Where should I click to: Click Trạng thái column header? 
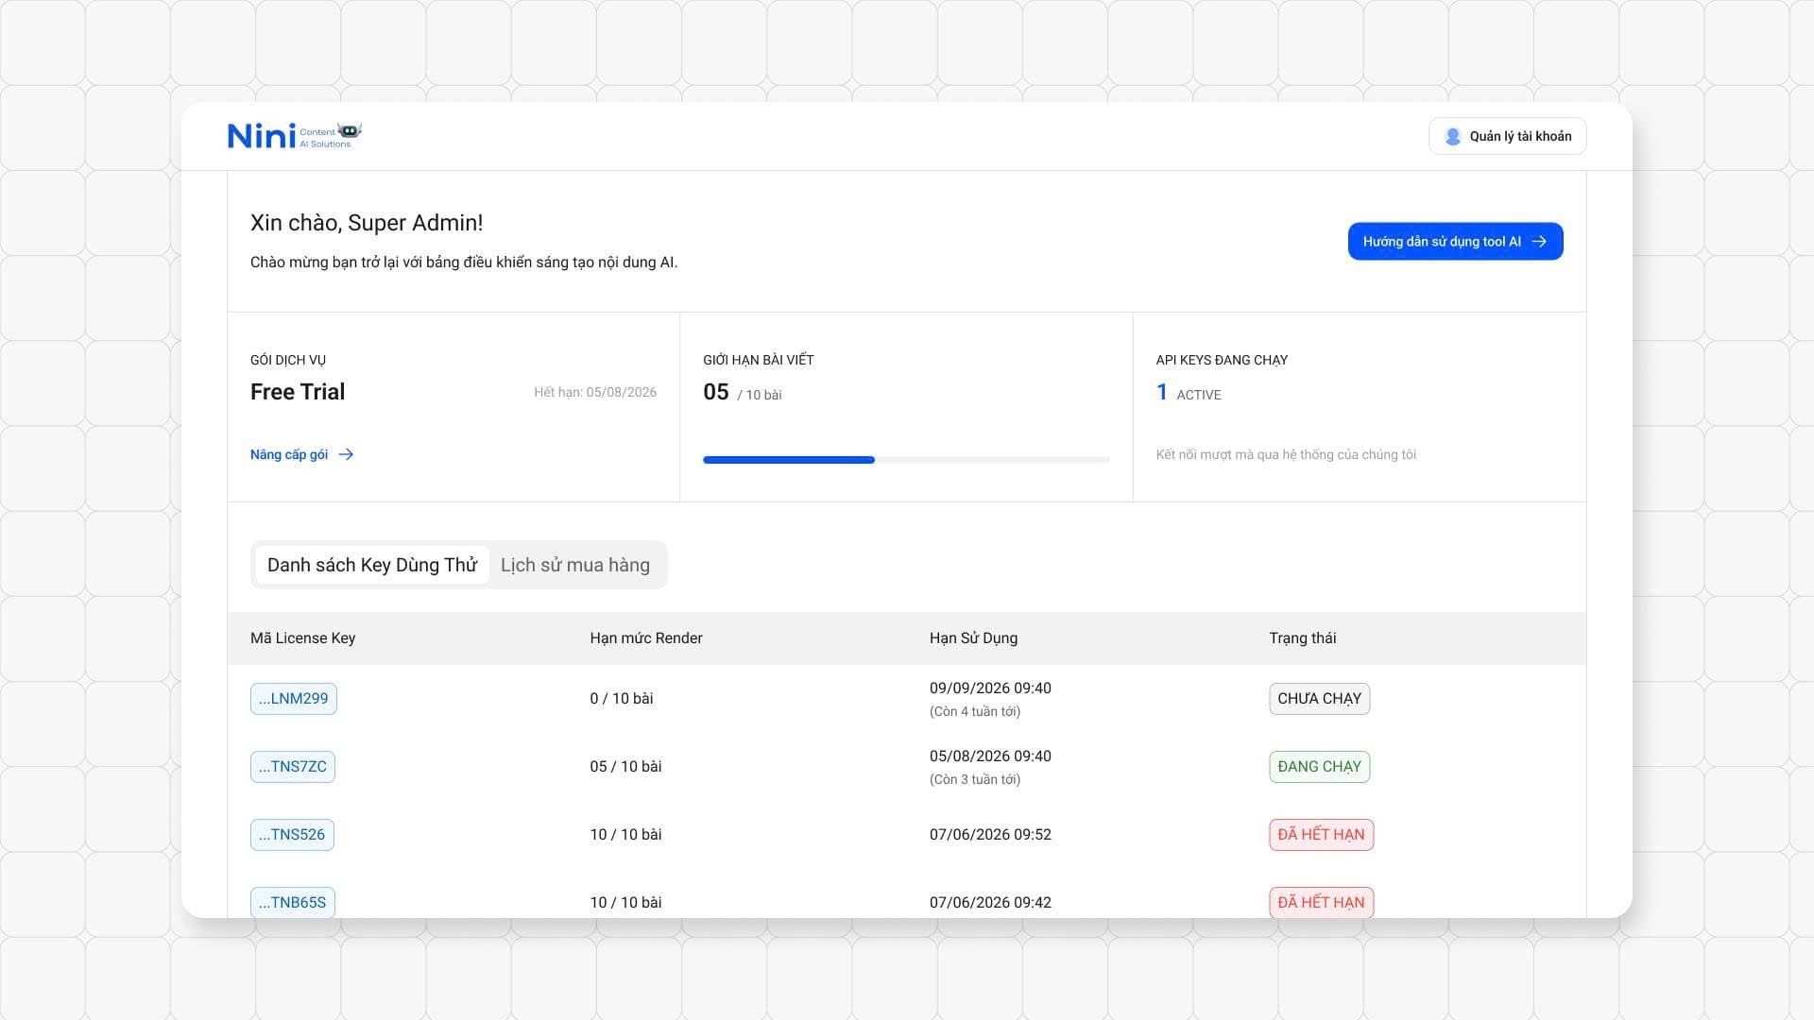(x=1303, y=638)
